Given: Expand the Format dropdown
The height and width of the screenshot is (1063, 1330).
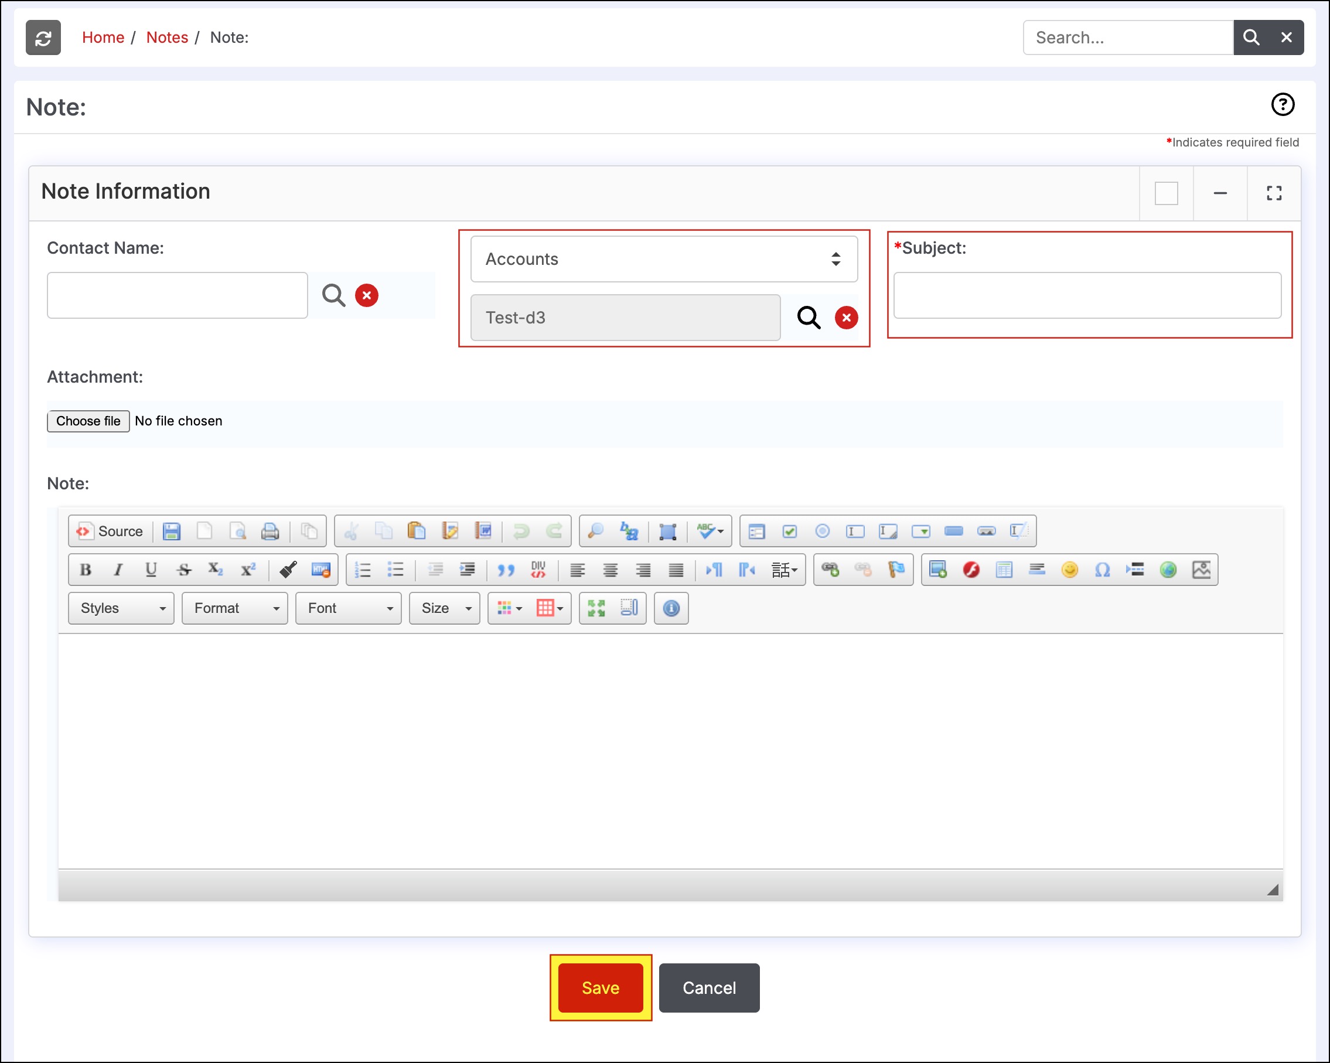Looking at the screenshot, I should (235, 608).
